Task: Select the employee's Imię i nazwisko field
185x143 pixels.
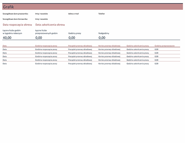Action: 41,13
